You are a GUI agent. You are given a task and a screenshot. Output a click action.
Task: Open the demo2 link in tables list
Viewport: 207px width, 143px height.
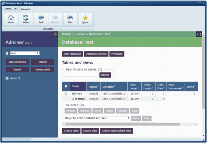(x=77, y=94)
